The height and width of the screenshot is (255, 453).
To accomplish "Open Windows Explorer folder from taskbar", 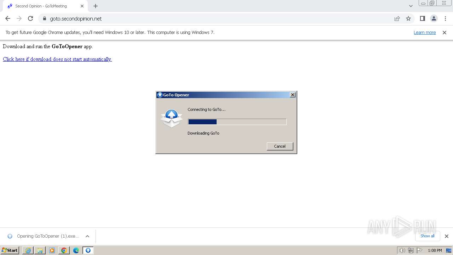I will click(40, 250).
